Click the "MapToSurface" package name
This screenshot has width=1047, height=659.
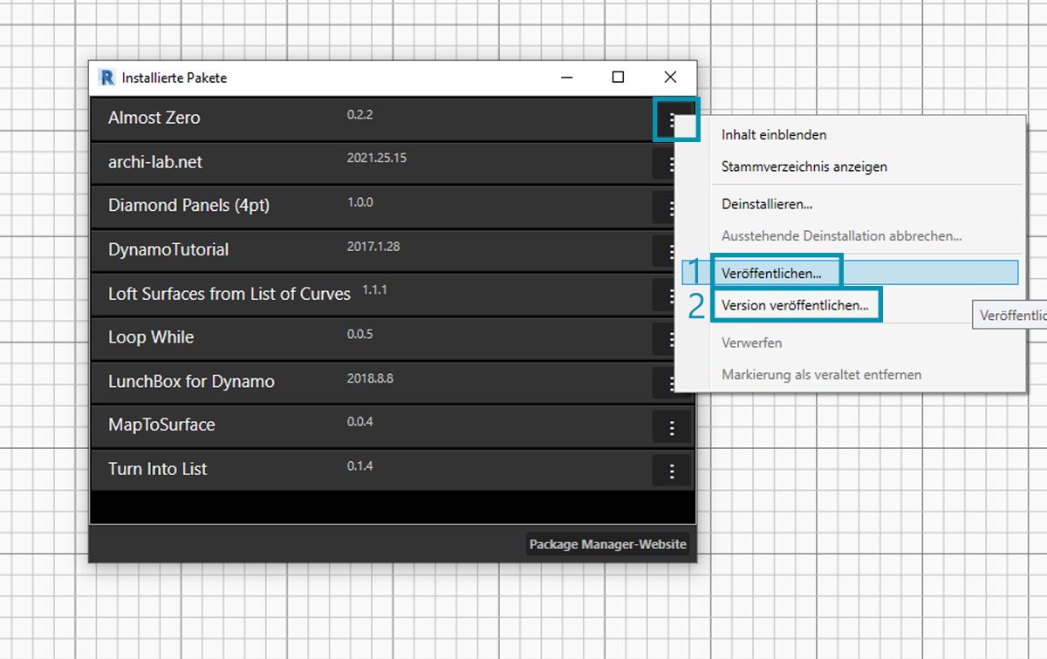pos(161,425)
